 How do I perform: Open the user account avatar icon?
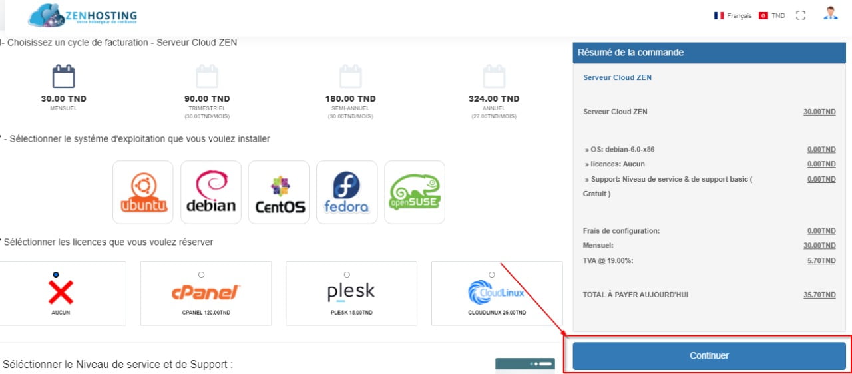830,14
